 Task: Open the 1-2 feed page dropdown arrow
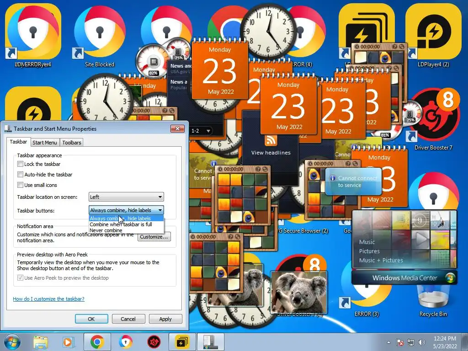208,131
